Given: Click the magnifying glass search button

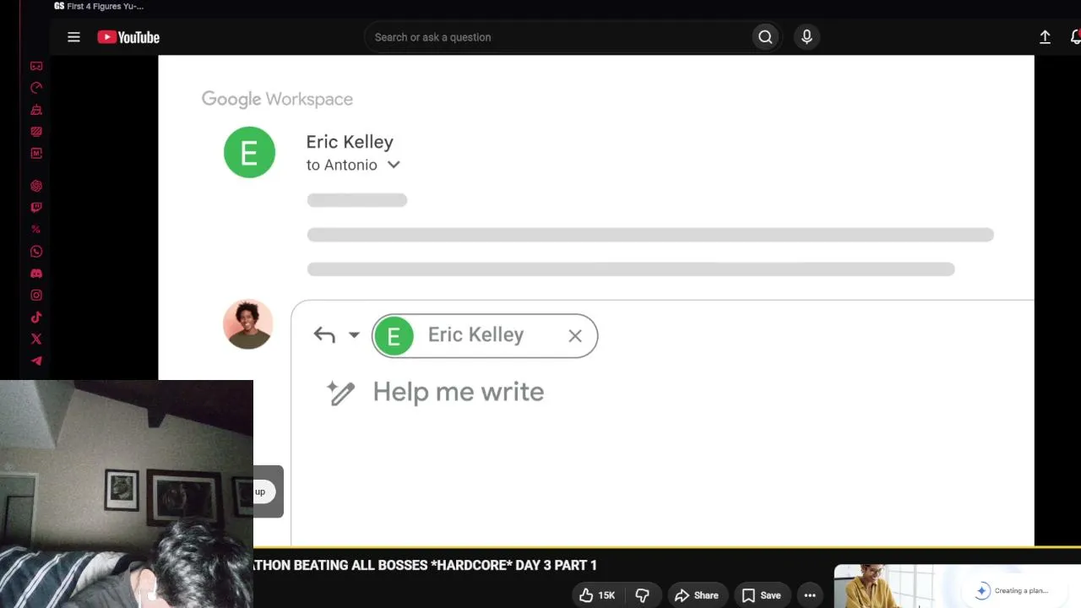Looking at the screenshot, I should pos(765,37).
